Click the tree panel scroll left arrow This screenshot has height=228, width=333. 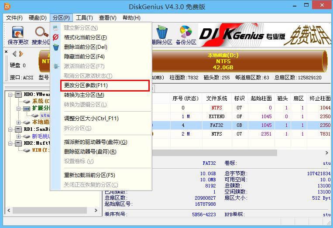click(x=9, y=211)
